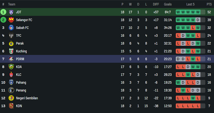Click the Selangor FC club crest
The width and height of the screenshot is (214, 113).
click(11, 20)
